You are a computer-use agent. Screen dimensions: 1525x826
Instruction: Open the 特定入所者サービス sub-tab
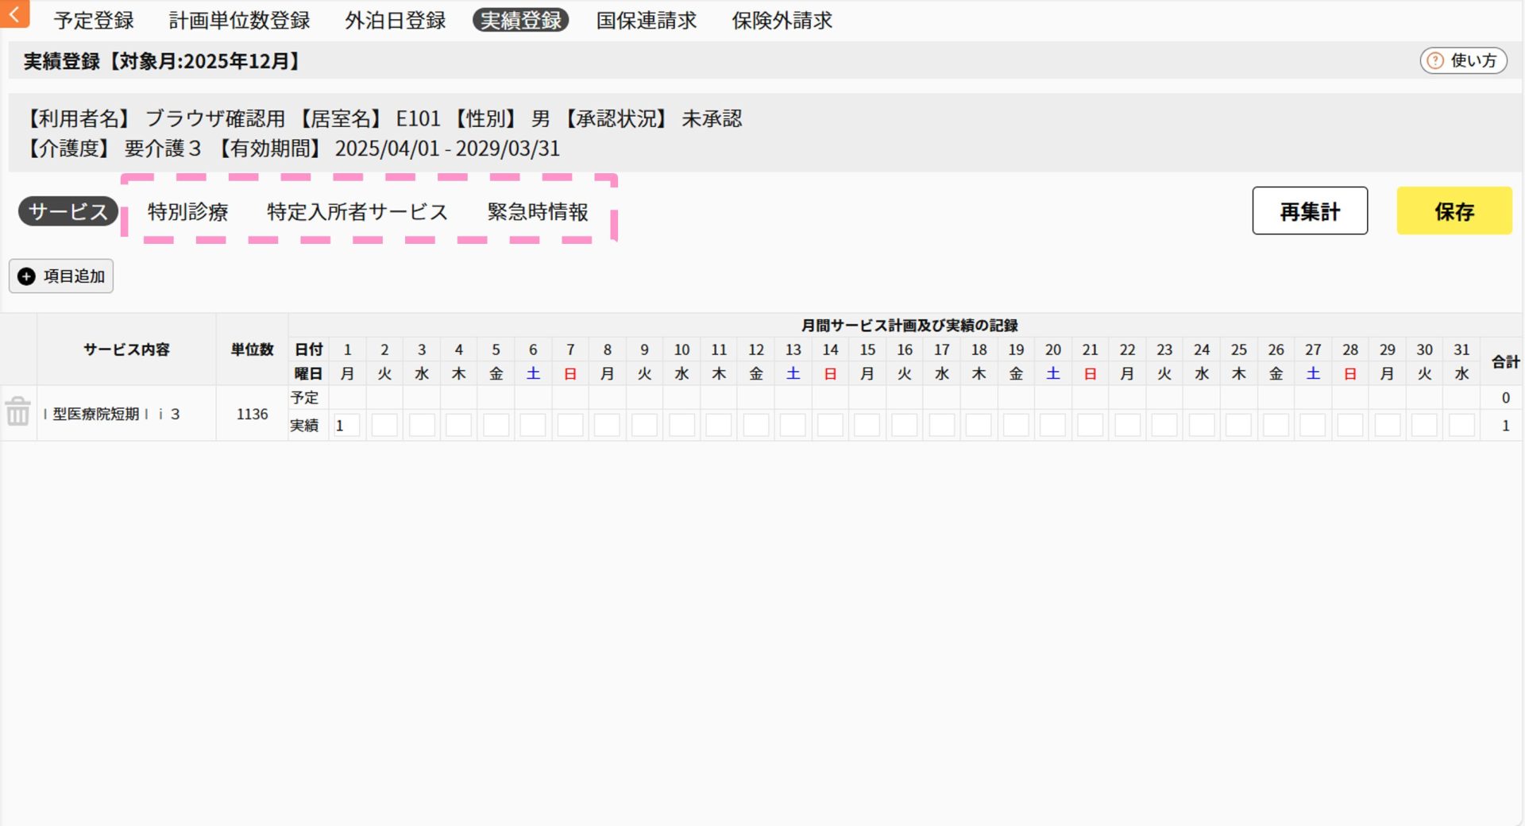coord(357,212)
